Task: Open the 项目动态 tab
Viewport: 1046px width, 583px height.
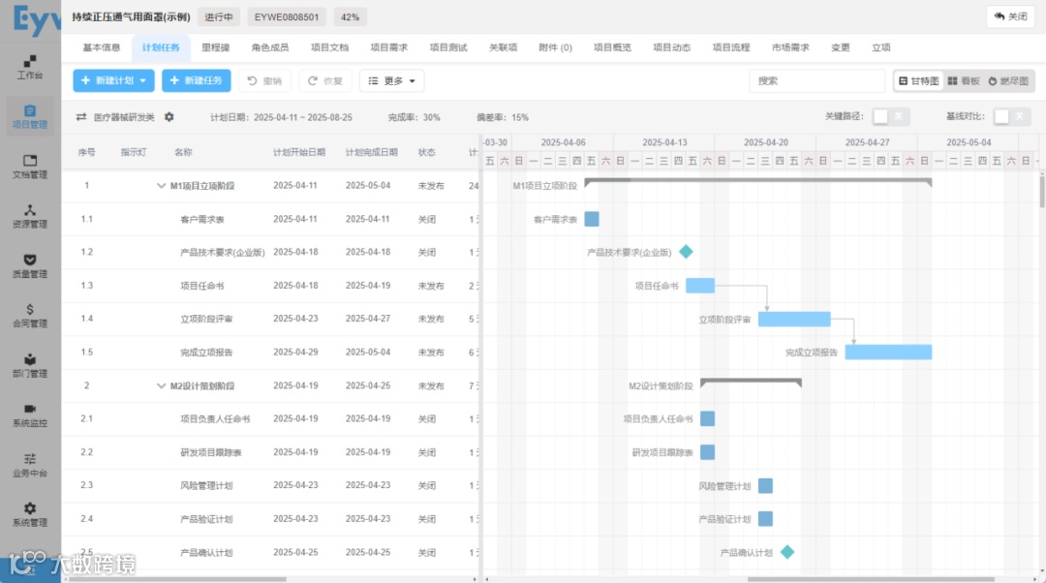Action: [x=672, y=47]
